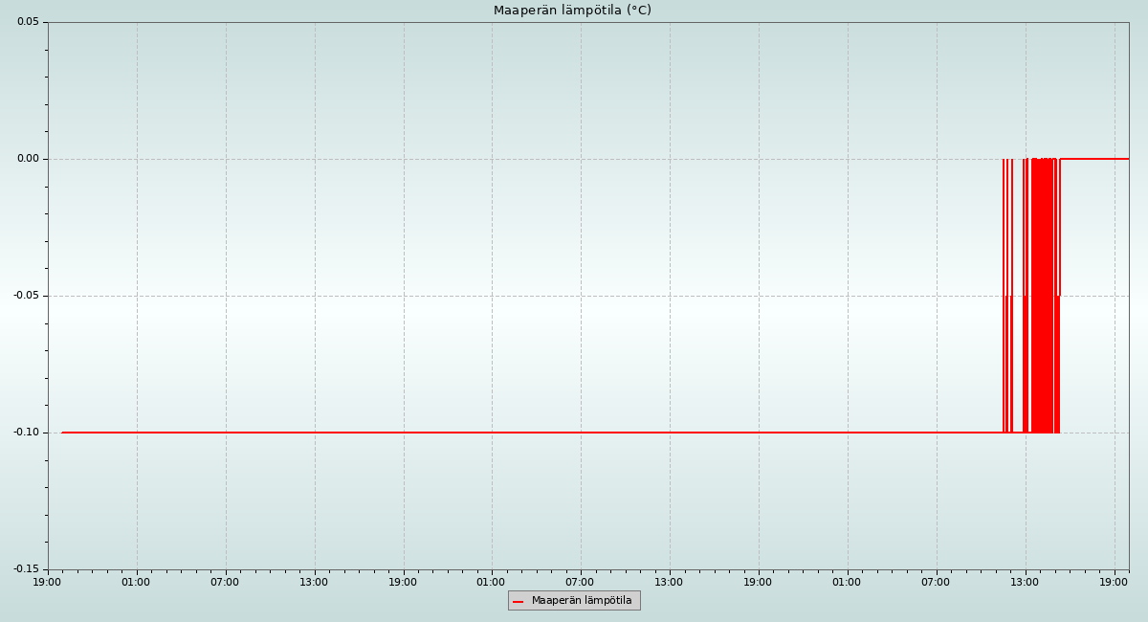Click the leftmost 19:00 x-axis label
1148x622 pixels.
click(x=47, y=582)
